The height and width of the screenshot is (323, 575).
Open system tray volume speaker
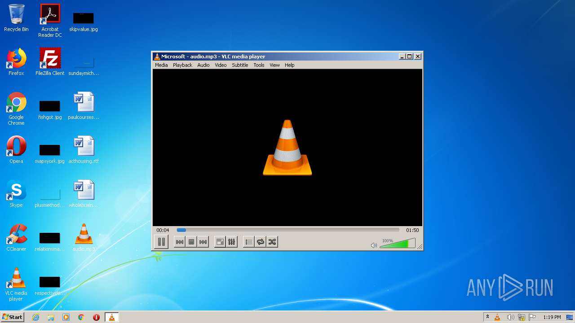pyautogui.click(x=510, y=317)
